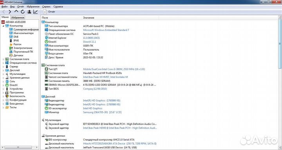Screen dimensions: 282x150
Task: Expand the Системная плата tree node
Action: 3,59
